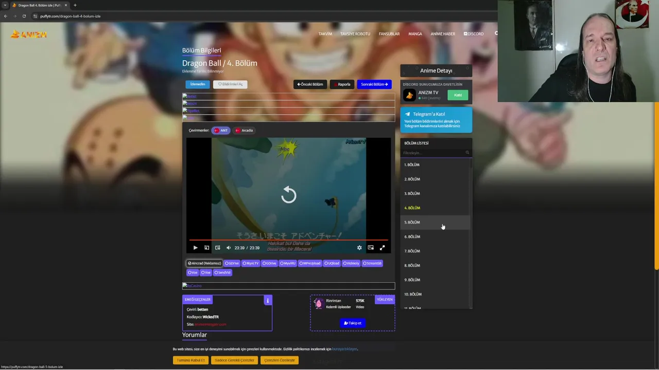The image size is (659, 370).
Task: Click the replay icon over the video
Action: [x=289, y=195]
